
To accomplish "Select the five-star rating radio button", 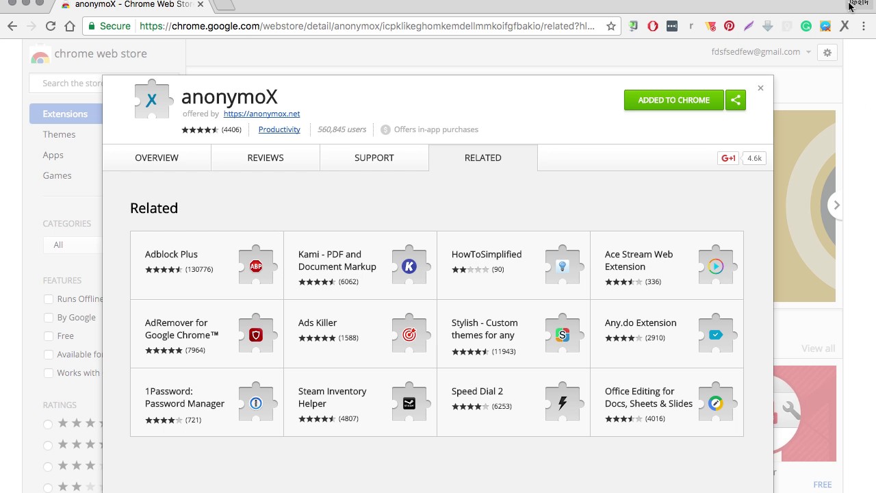I will tap(48, 424).
